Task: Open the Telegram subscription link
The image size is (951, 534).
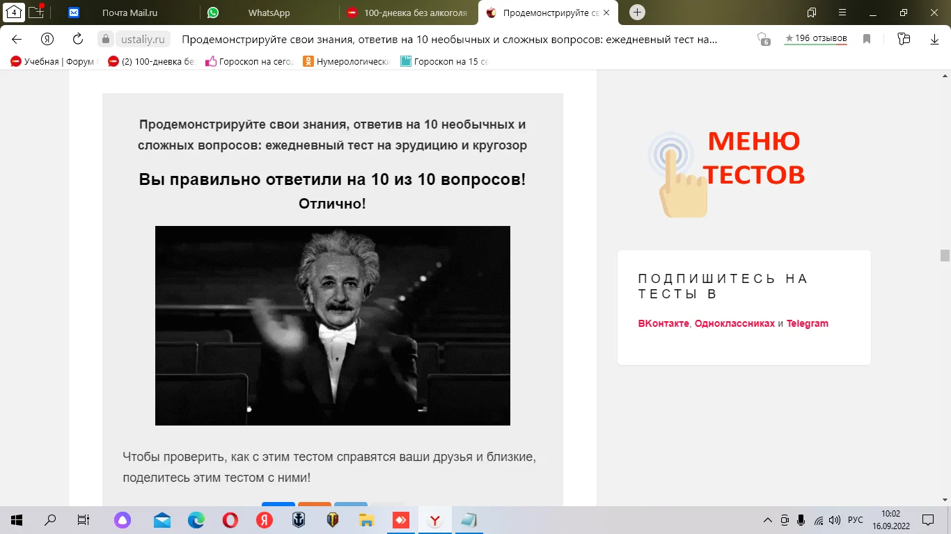Action: pyautogui.click(x=808, y=323)
